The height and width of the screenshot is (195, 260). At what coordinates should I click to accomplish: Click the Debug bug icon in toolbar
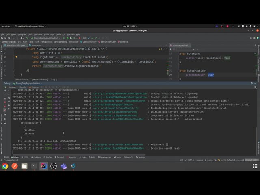68,38
